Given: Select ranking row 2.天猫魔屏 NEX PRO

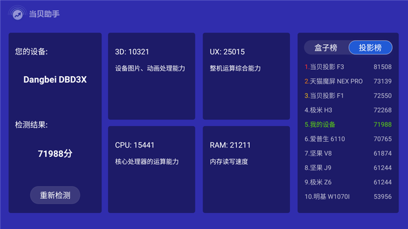Looking at the screenshot, I should click(x=348, y=81).
